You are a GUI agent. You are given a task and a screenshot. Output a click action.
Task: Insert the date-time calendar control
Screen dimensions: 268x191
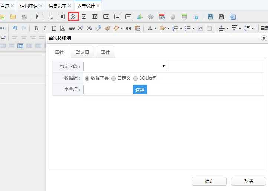pyautogui.click(x=162, y=17)
